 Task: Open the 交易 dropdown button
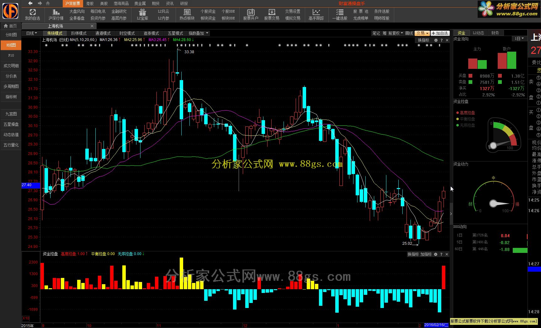(x=422, y=33)
